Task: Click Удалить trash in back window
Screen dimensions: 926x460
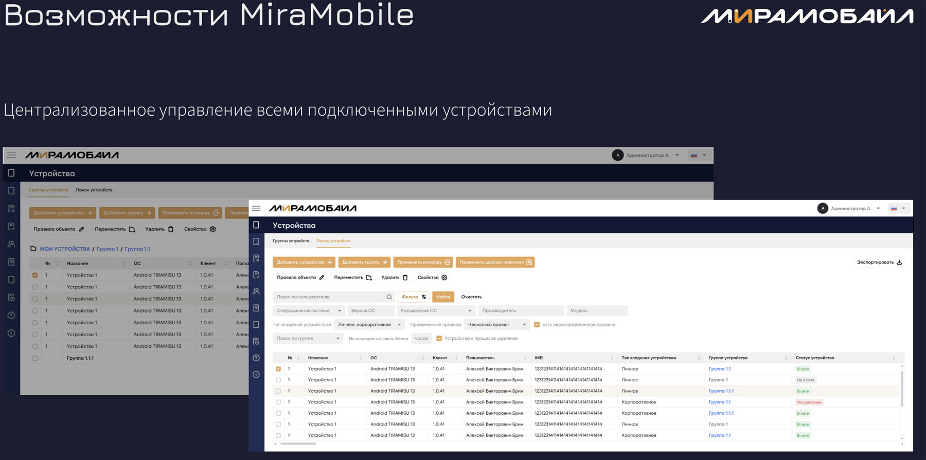Action: [159, 229]
